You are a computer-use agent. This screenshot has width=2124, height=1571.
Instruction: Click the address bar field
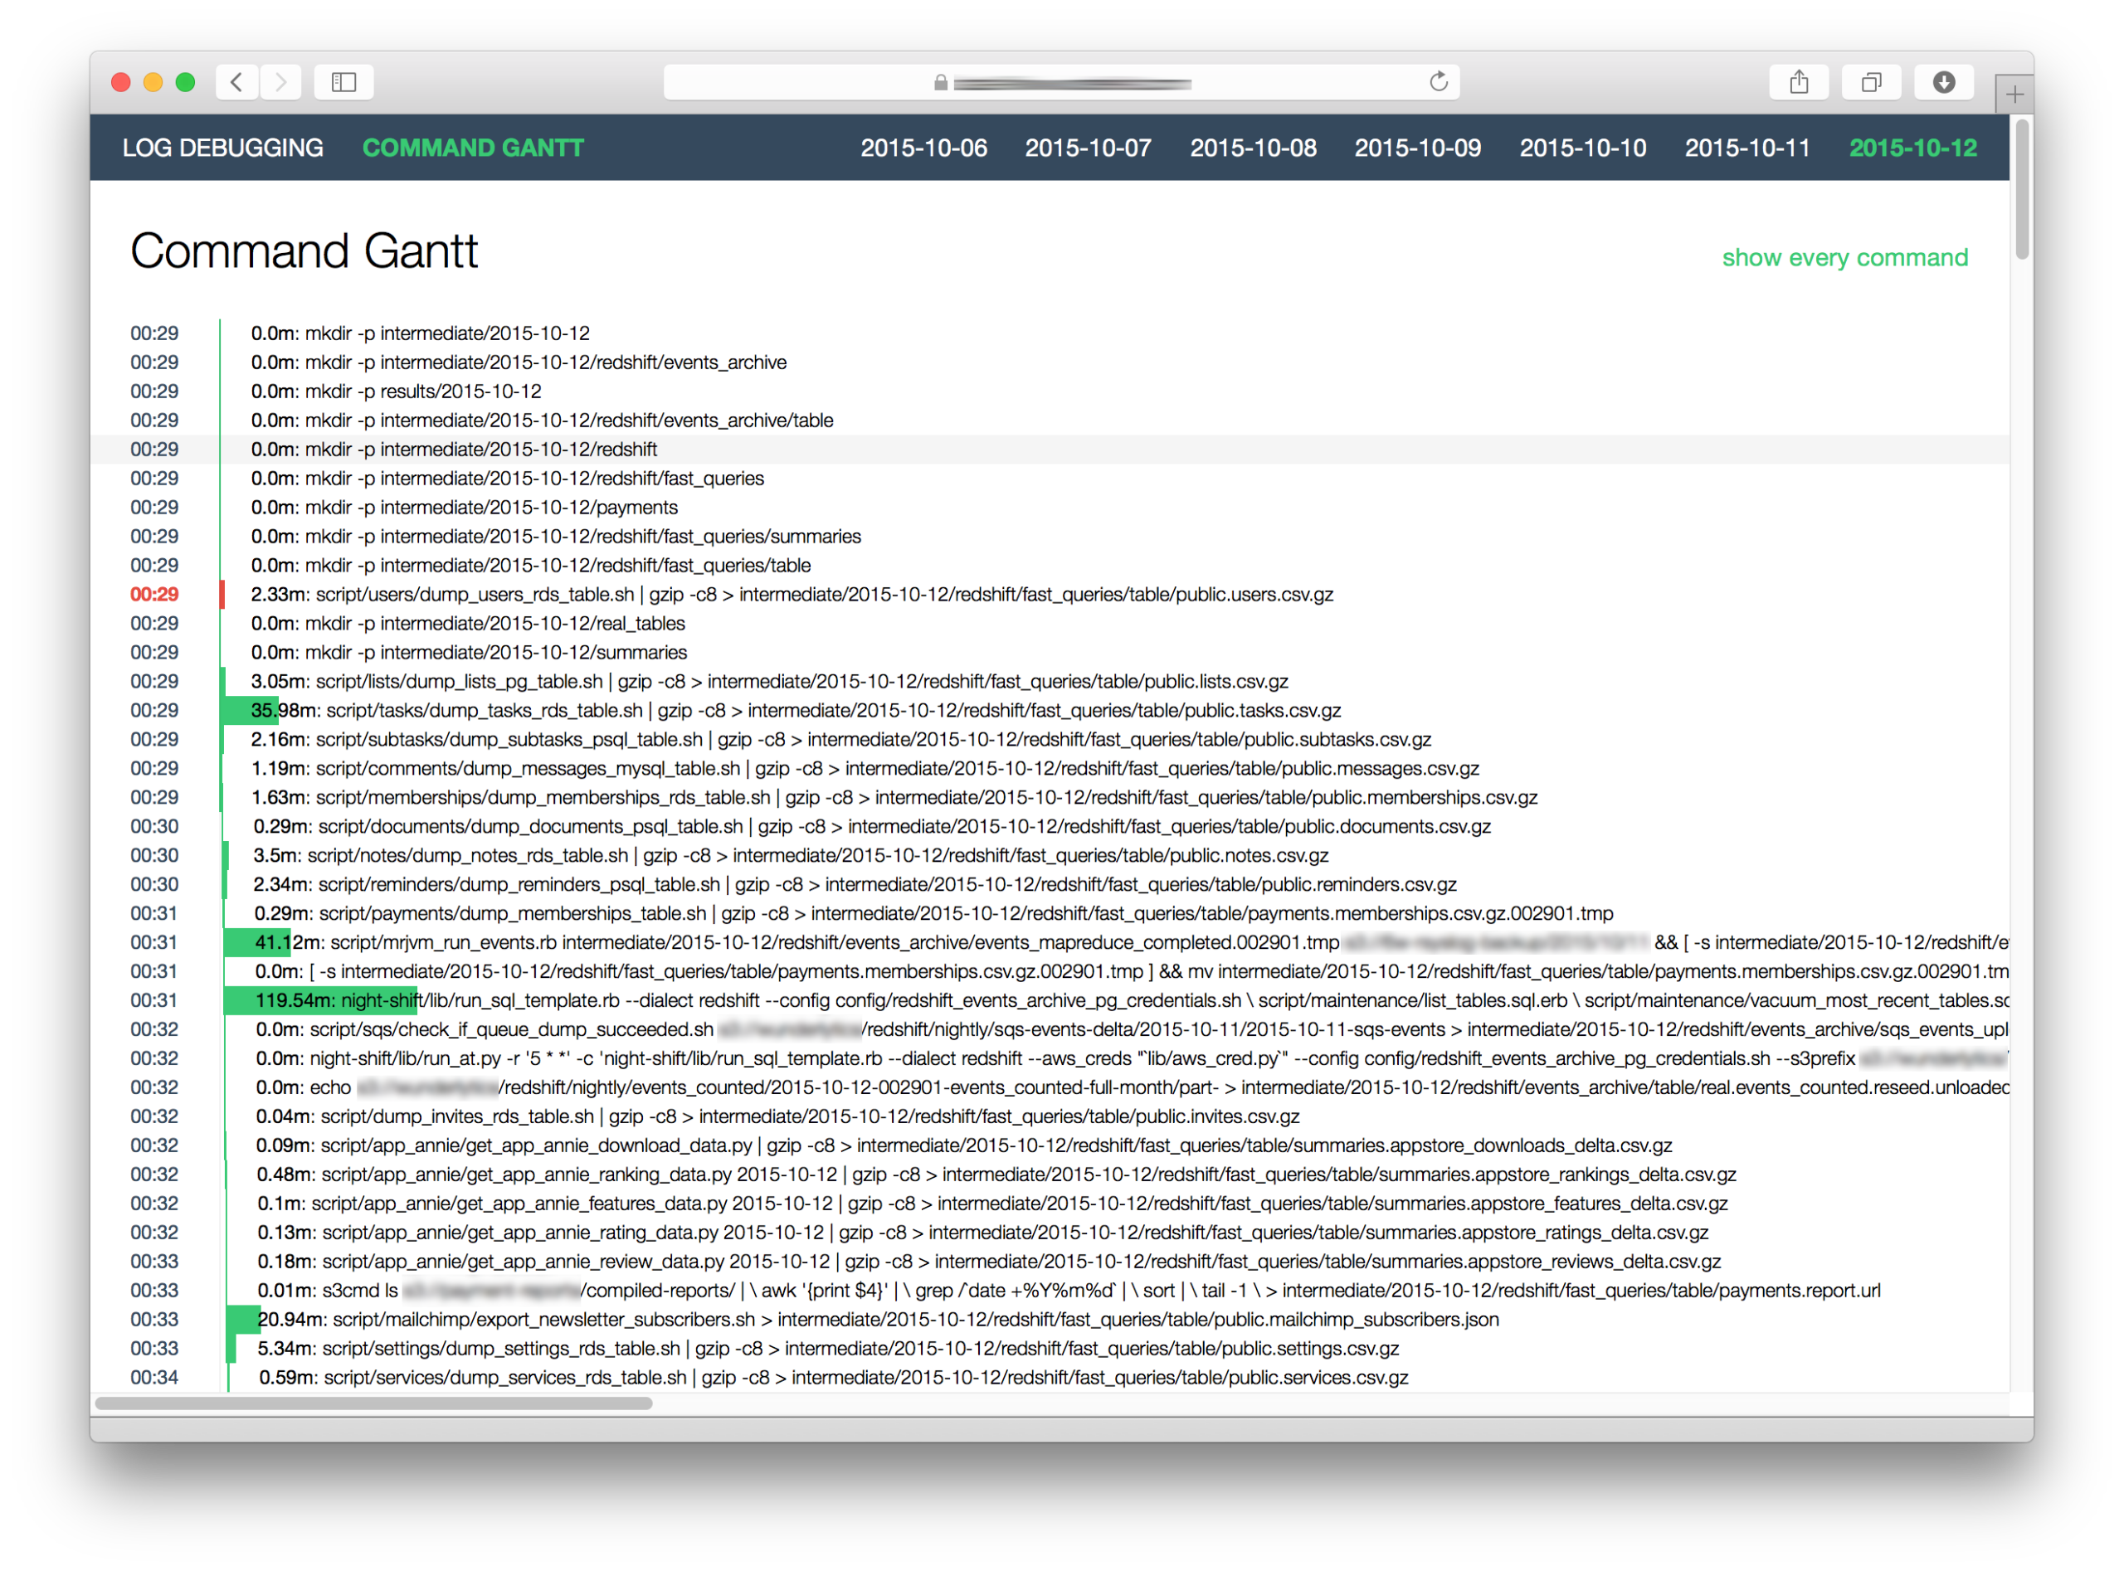point(1060,83)
